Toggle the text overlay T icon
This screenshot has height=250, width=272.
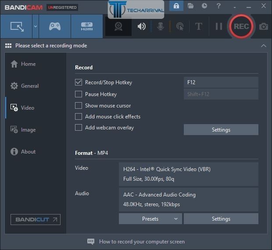pyautogui.click(x=198, y=26)
